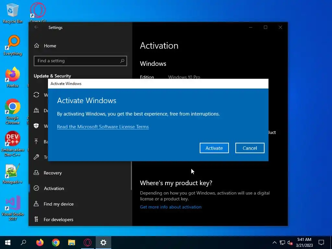332x249 pixels.
Task: Select the Everything desktop shortcut
Action: click(x=13, y=45)
